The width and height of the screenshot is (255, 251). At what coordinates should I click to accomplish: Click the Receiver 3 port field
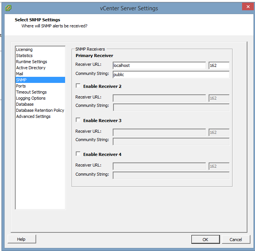click(219, 132)
